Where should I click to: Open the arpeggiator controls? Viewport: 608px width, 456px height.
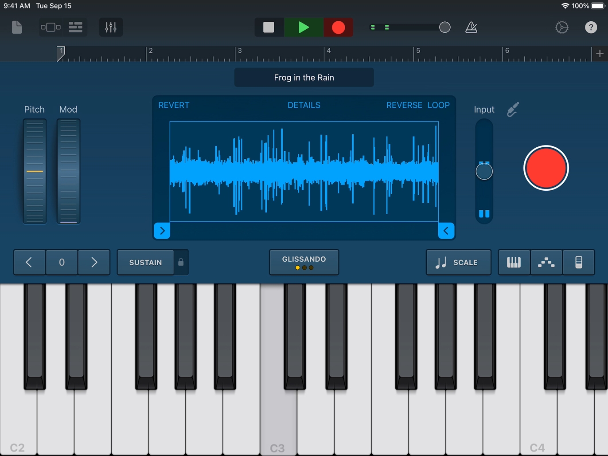[x=546, y=262]
